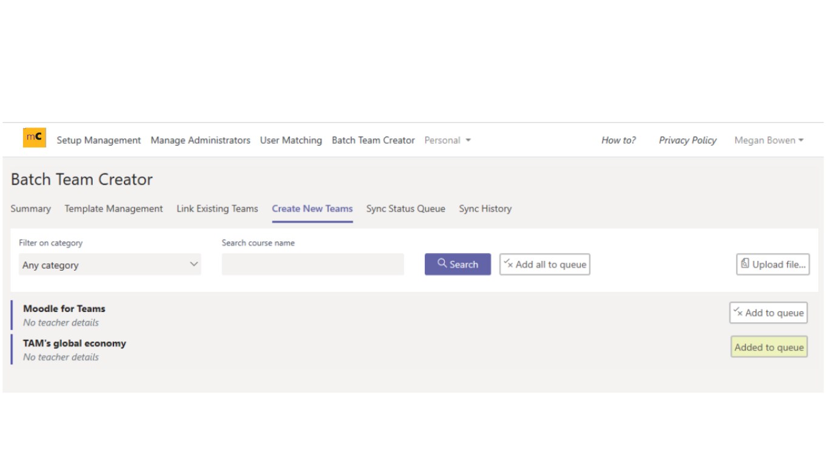The image size is (829, 466).
Task: Select Batch Team Creator in navbar
Action: pos(373,140)
